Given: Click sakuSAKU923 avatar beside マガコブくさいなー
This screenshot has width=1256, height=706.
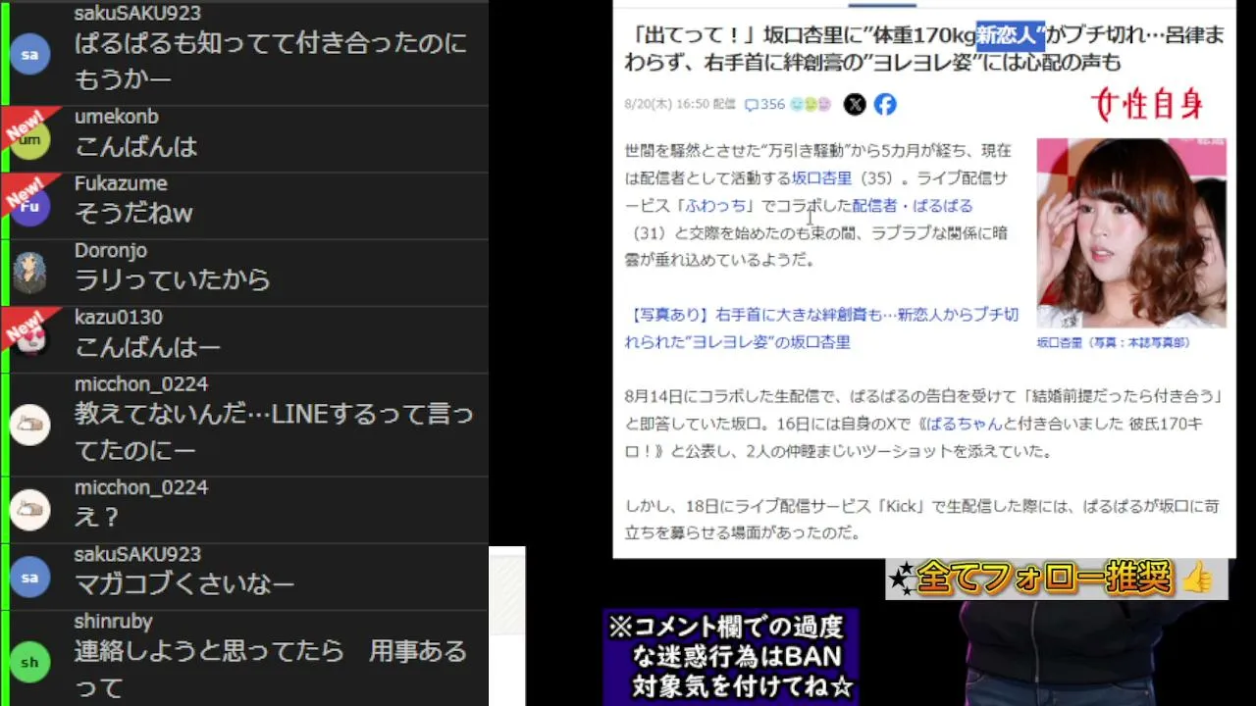Looking at the screenshot, I should (29, 578).
